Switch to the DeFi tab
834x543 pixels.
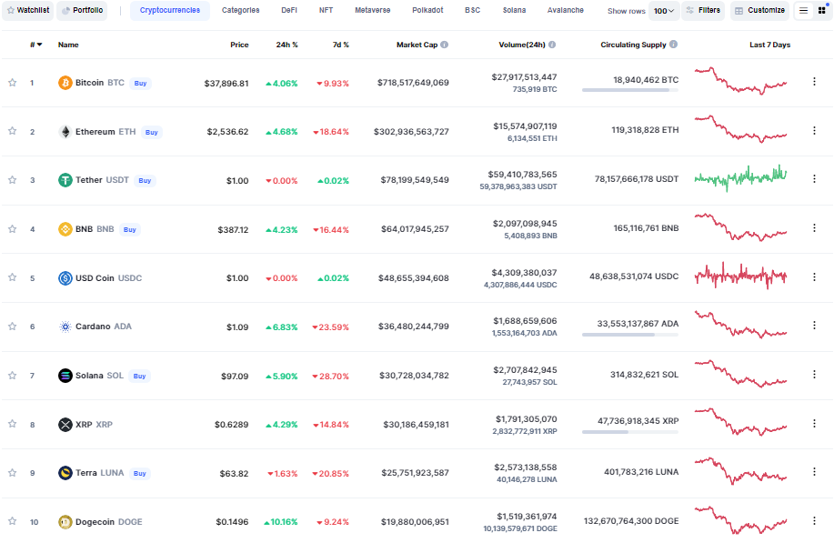(x=289, y=10)
